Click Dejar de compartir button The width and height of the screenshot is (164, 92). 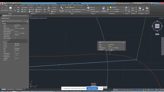click(92, 88)
